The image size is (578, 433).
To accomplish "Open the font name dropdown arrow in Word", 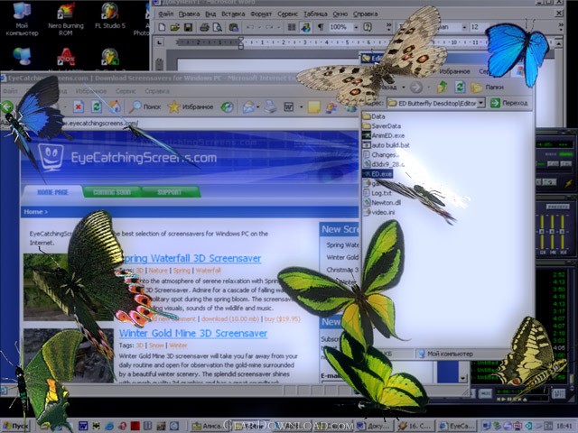I will tap(464, 27).
